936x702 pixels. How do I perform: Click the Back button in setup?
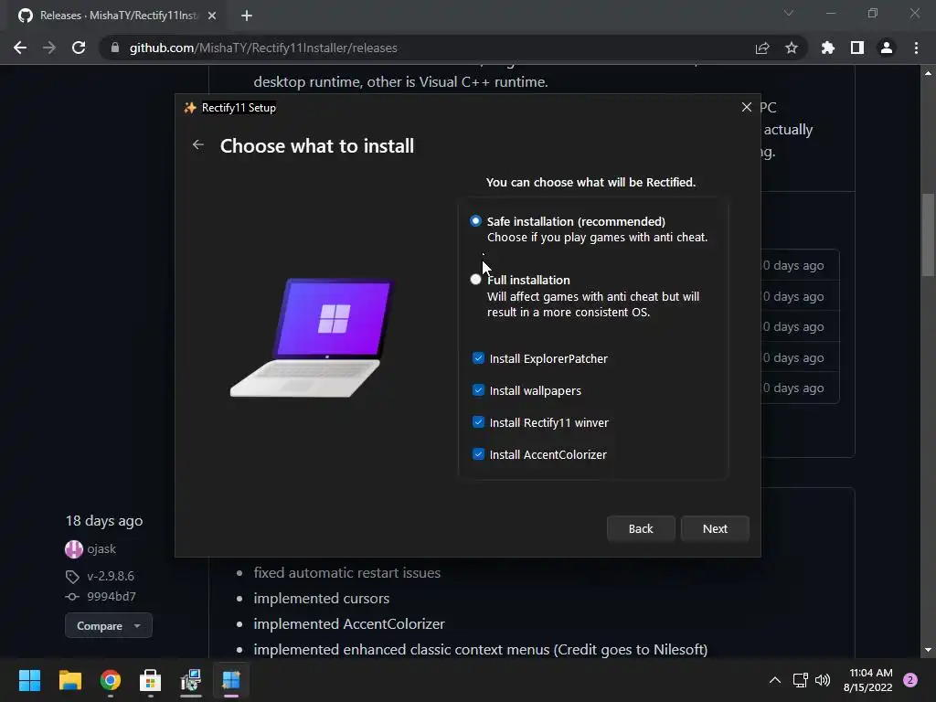[641, 529]
